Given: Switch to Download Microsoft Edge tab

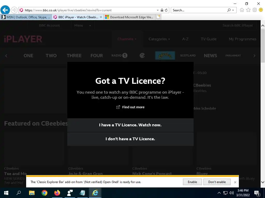Looking at the screenshot, I should (129, 17).
